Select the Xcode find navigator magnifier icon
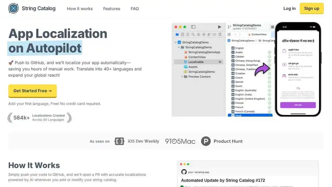332x187 pixels. click(193, 34)
